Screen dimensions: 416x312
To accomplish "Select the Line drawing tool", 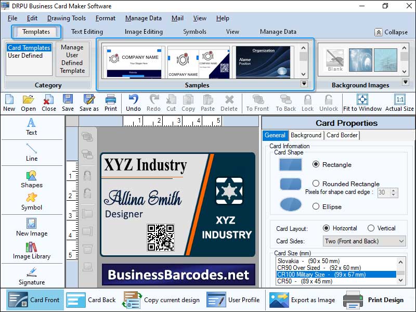I will pyautogui.click(x=32, y=152).
